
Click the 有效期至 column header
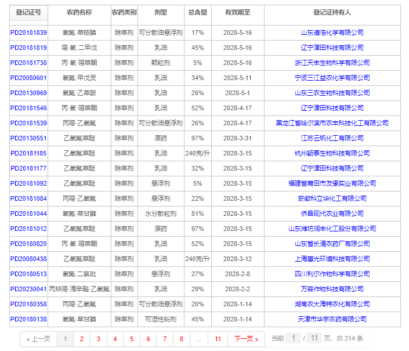(238, 13)
